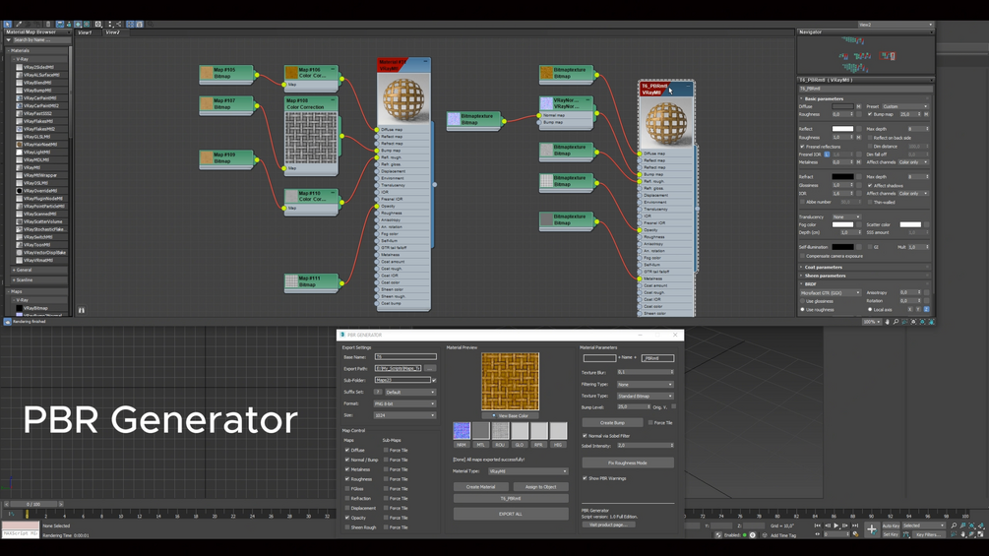Click the Create Material button

coord(480,487)
